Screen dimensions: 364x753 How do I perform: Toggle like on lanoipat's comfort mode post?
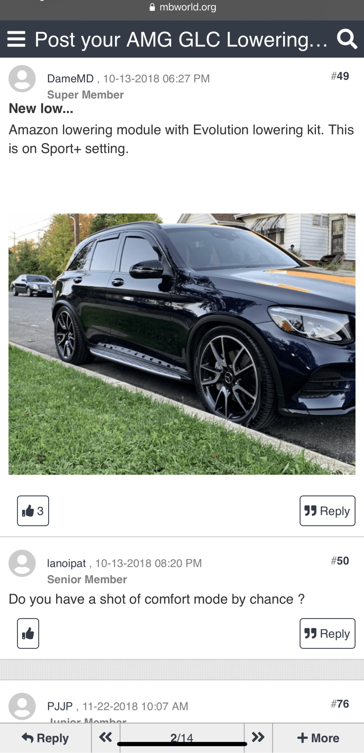28,633
